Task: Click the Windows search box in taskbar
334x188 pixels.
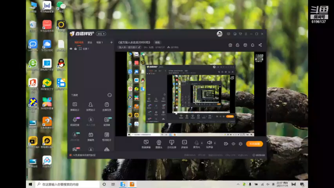Action: point(67,184)
